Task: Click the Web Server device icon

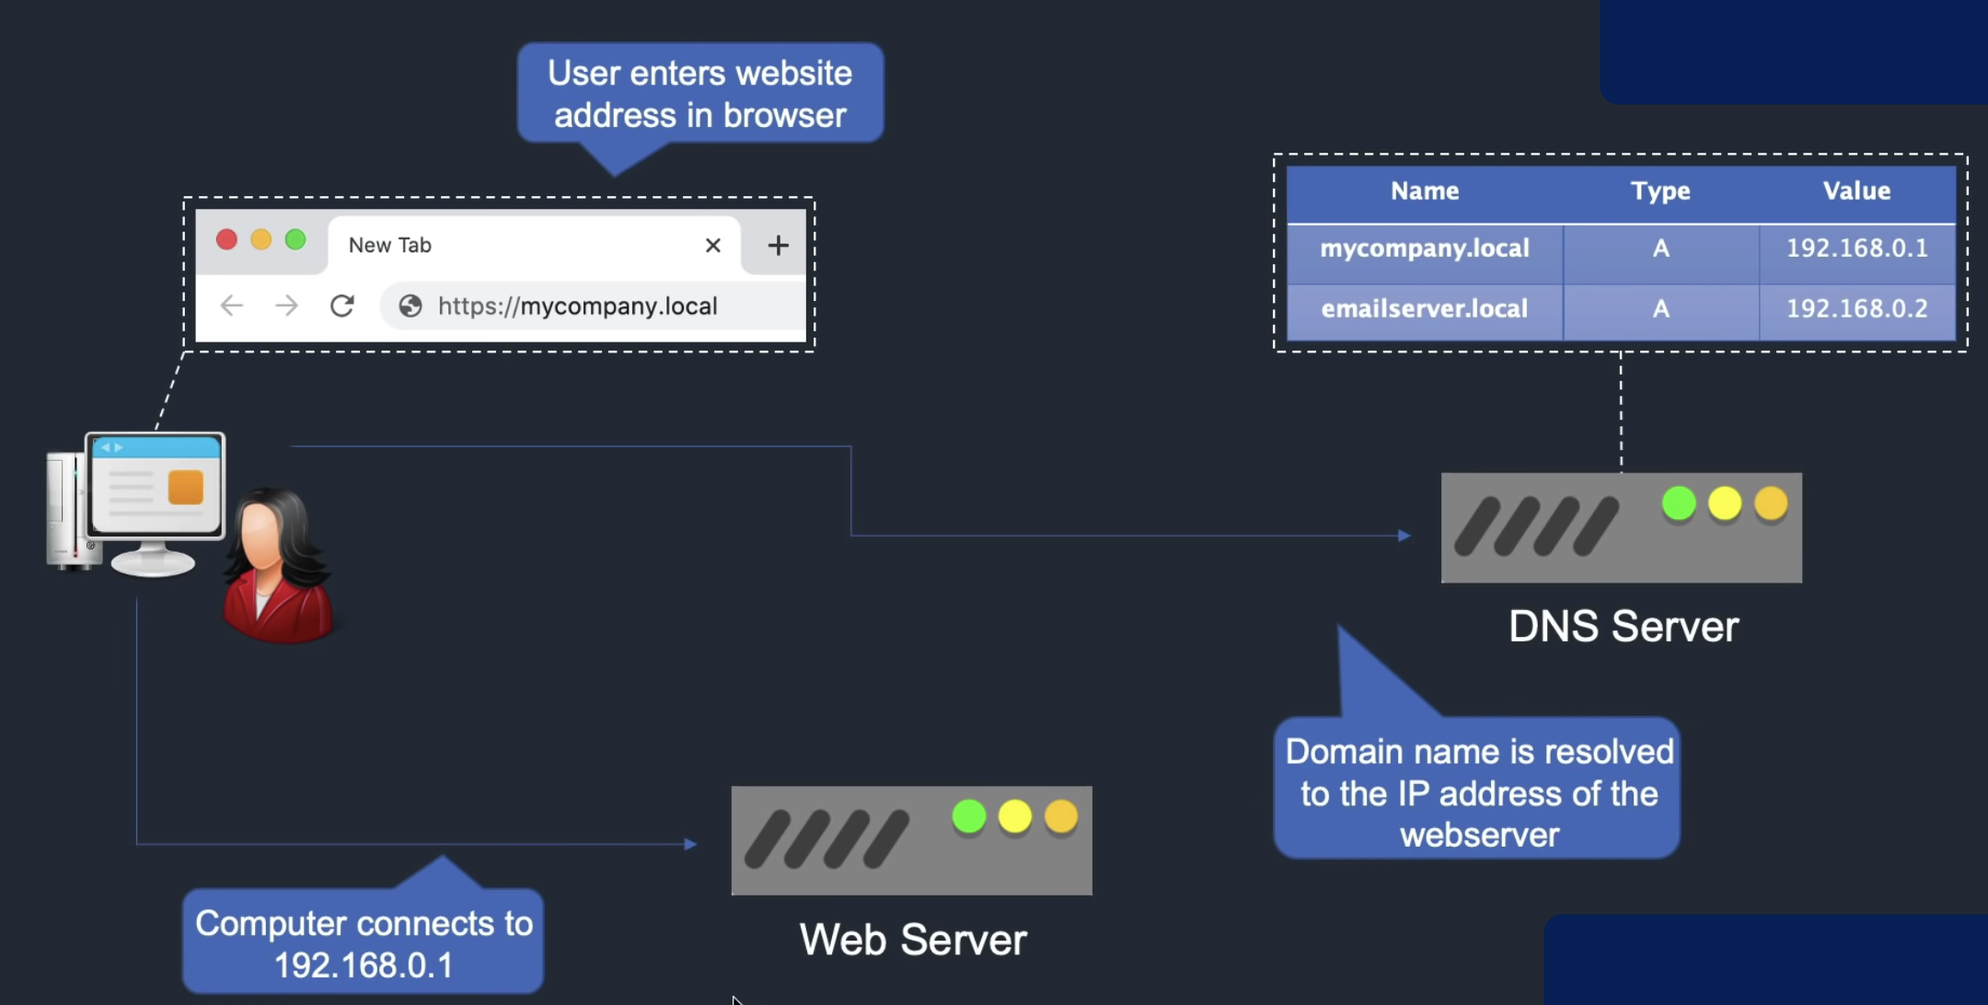Action: 911,840
